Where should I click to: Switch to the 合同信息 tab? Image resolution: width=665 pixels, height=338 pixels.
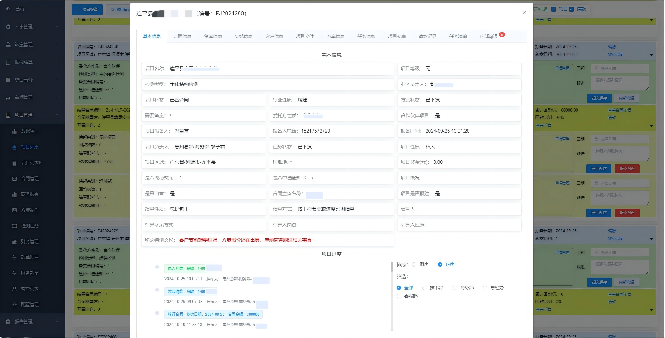point(182,36)
